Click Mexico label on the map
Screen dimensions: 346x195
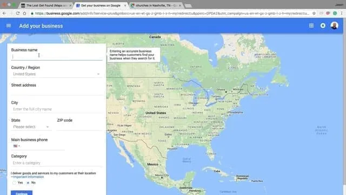click(x=152, y=164)
